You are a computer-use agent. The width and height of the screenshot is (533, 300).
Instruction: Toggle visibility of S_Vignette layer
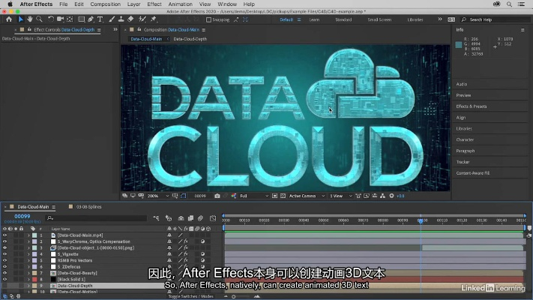tap(4, 254)
